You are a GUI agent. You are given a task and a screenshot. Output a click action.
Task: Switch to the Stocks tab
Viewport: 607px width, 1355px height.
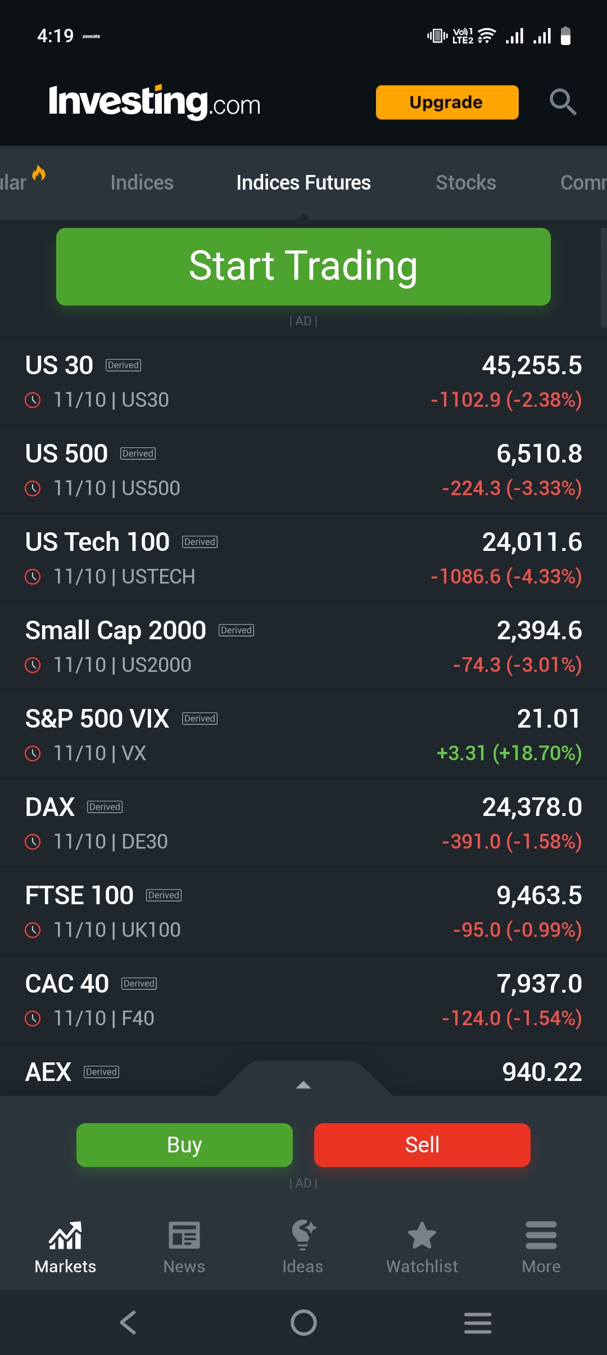pyautogui.click(x=466, y=183)
